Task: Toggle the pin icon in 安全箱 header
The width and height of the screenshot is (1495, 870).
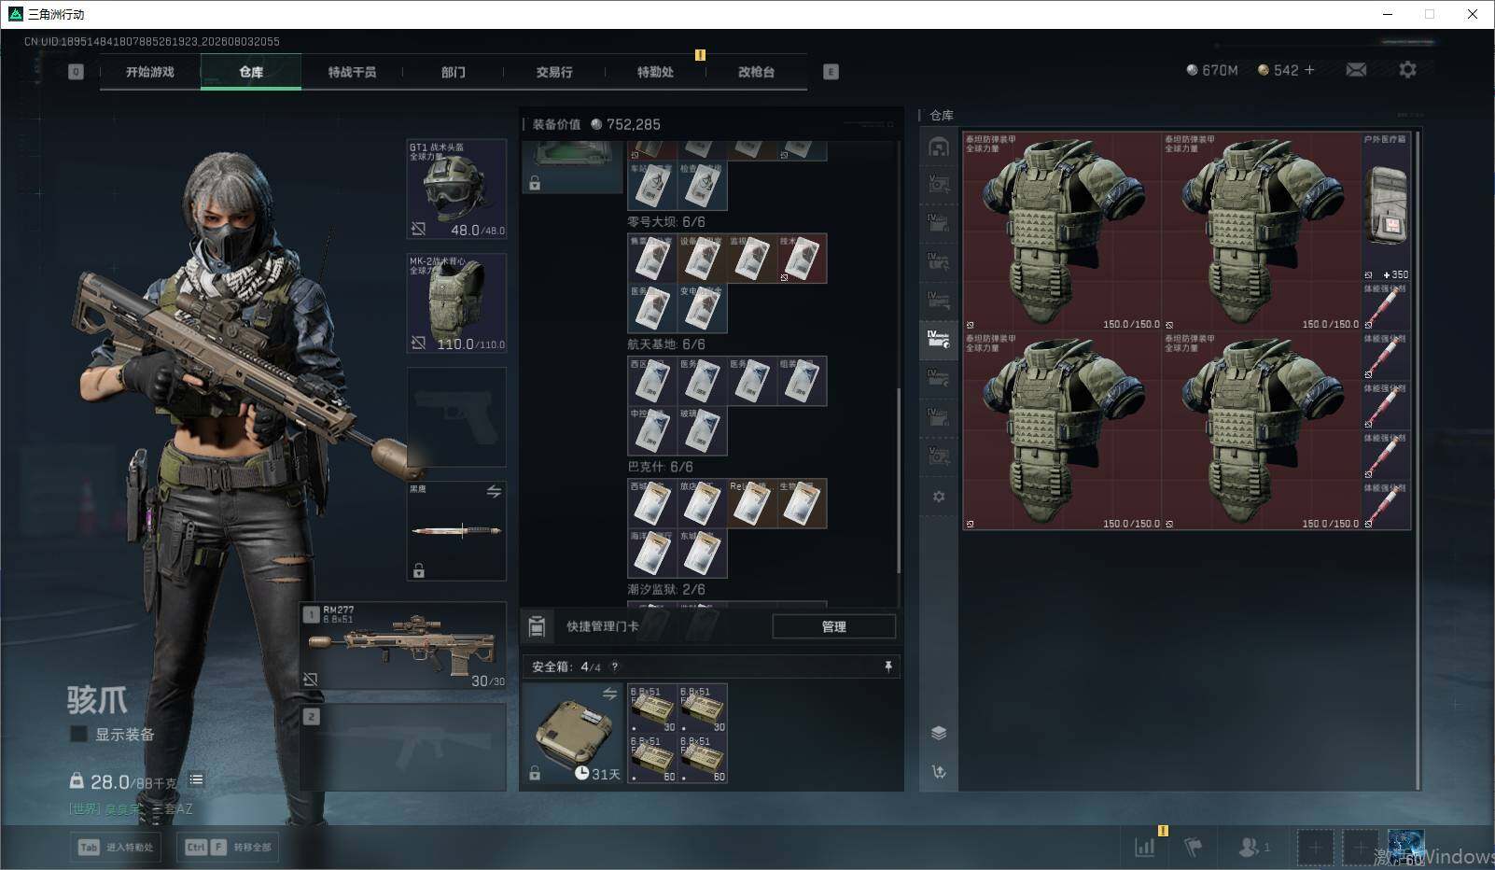Action: (887, 667)
